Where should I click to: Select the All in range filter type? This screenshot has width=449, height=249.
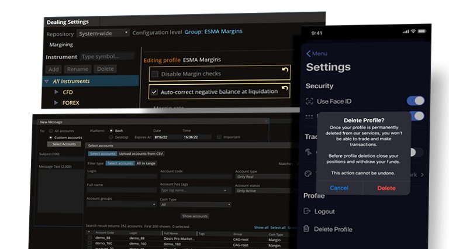click(x=146, y=164)
